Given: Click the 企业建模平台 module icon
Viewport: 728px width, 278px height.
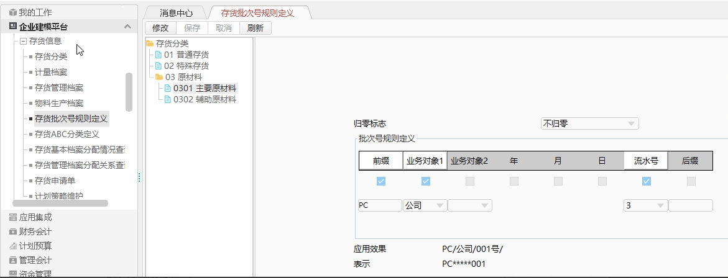Looking at the screenshot, I should (x=13, y=27).
